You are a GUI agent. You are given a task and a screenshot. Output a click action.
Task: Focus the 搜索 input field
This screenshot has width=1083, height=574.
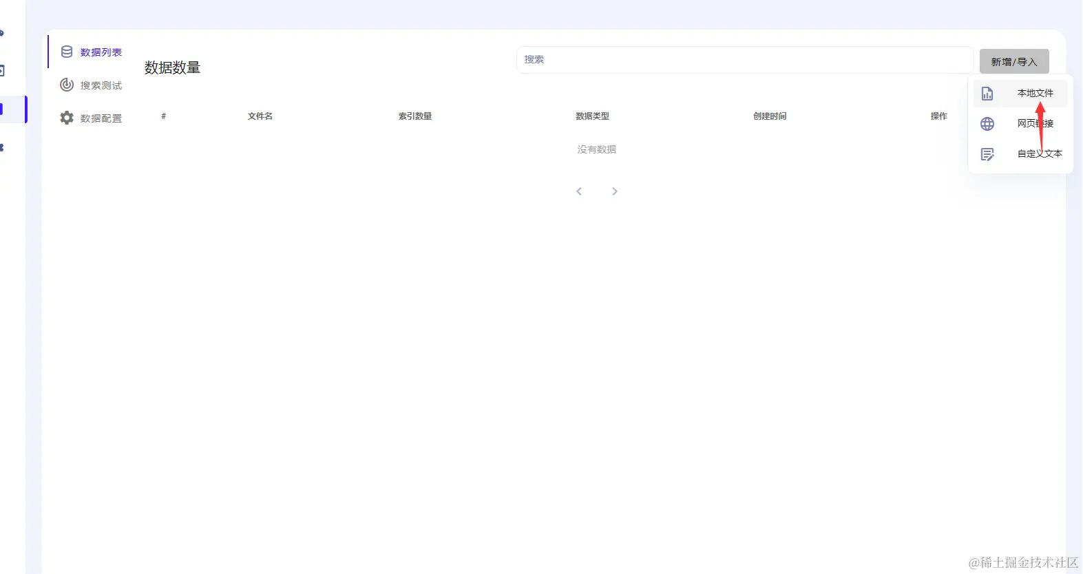point(745,60)
